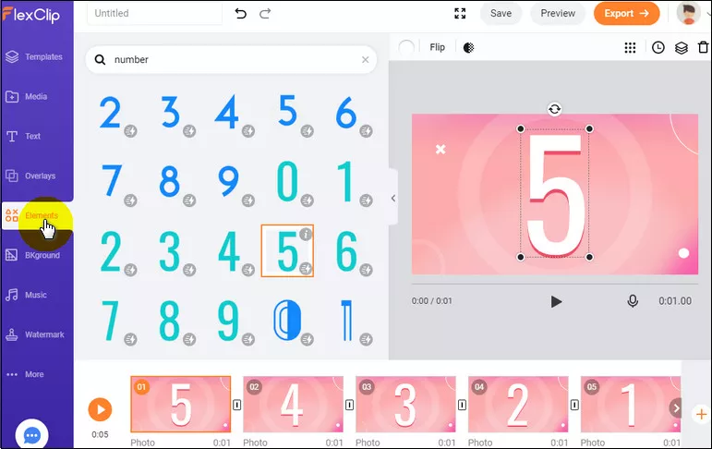The height and width of the screenshot is (449, 712).
Task: Open the chat support bubble
Action: coord(31,435)
